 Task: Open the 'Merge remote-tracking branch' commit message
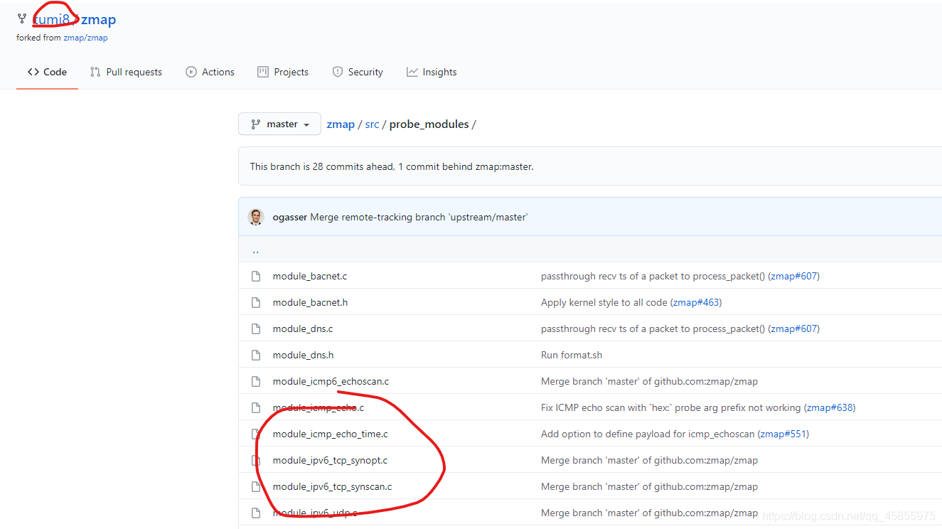tap(419, 217)
